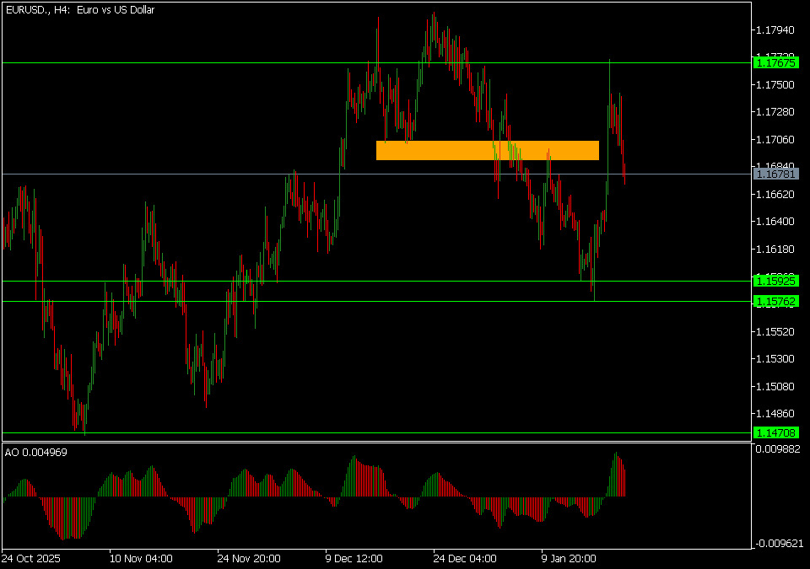Click the gray 1.16781 current price tag
This screenshot has height=569, width=810.
click(x=775, y=174)
